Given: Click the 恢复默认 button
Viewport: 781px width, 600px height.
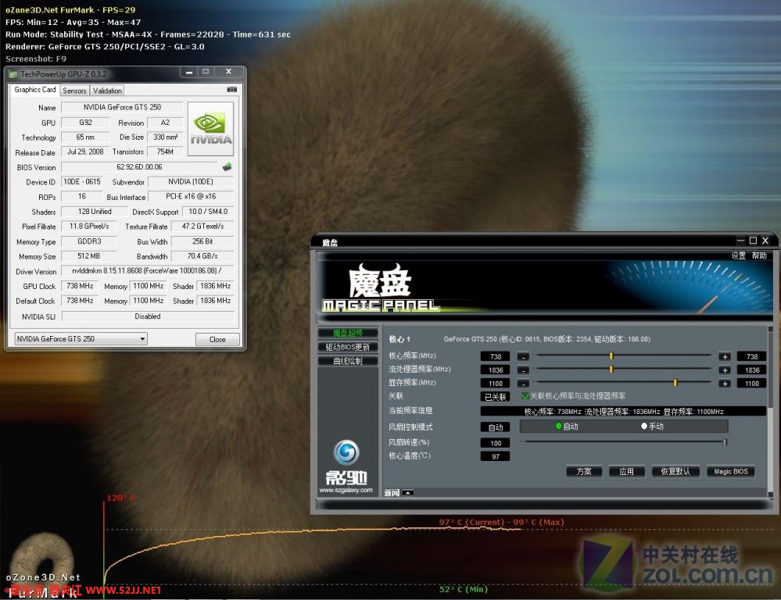Looking at the screenshot, I should tap(675, 472).
